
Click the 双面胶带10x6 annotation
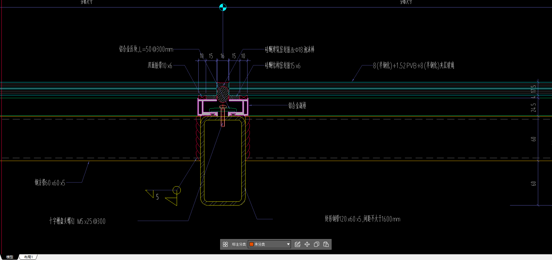click(x=160, y=65)
